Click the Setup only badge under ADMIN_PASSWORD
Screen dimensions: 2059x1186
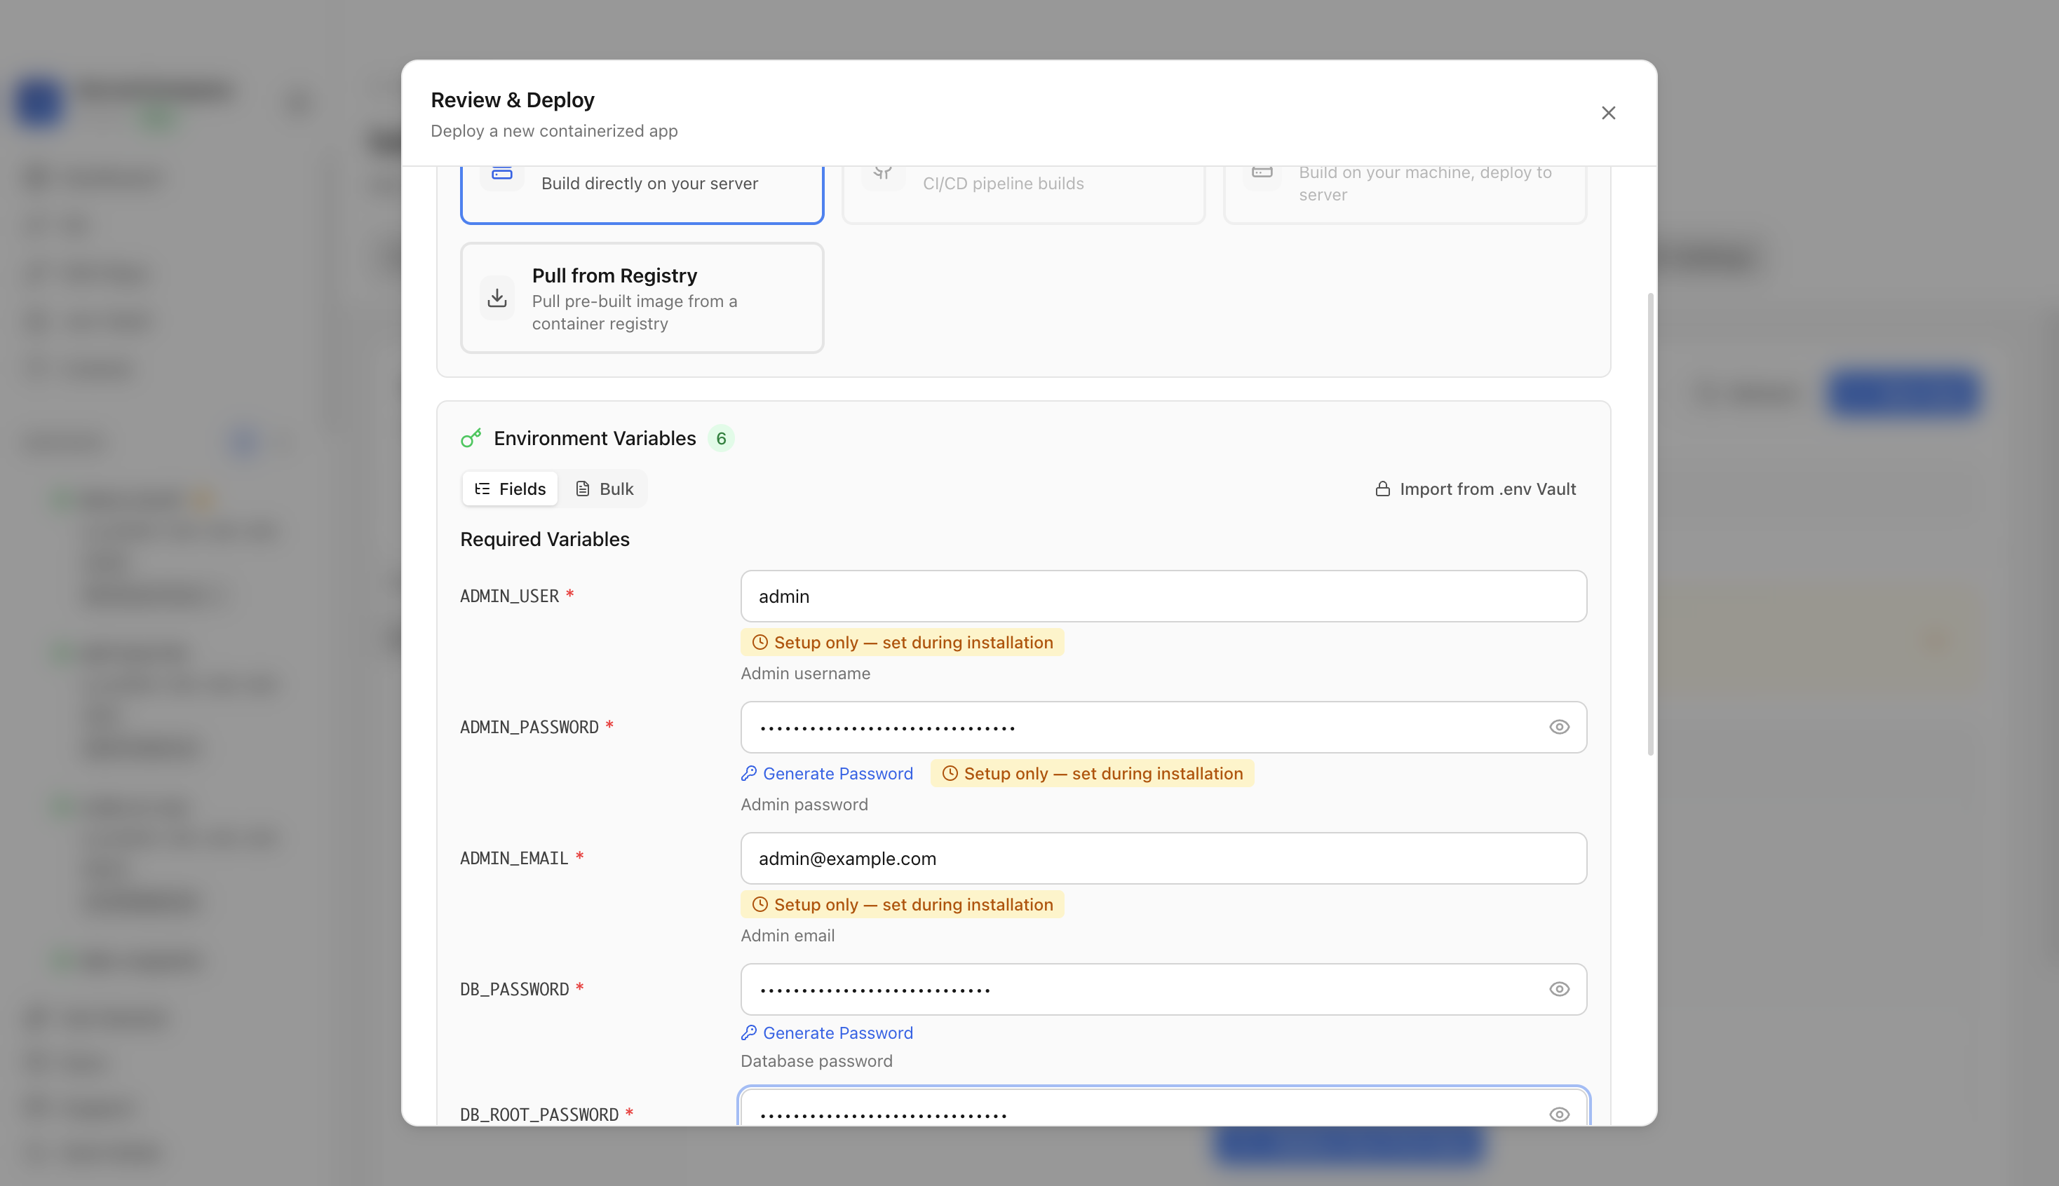[1092, 774]
